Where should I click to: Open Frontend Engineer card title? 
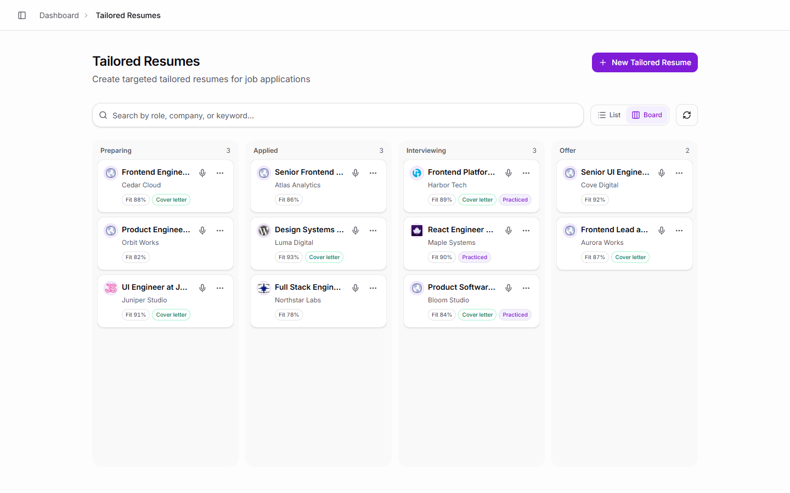[156, 172]
